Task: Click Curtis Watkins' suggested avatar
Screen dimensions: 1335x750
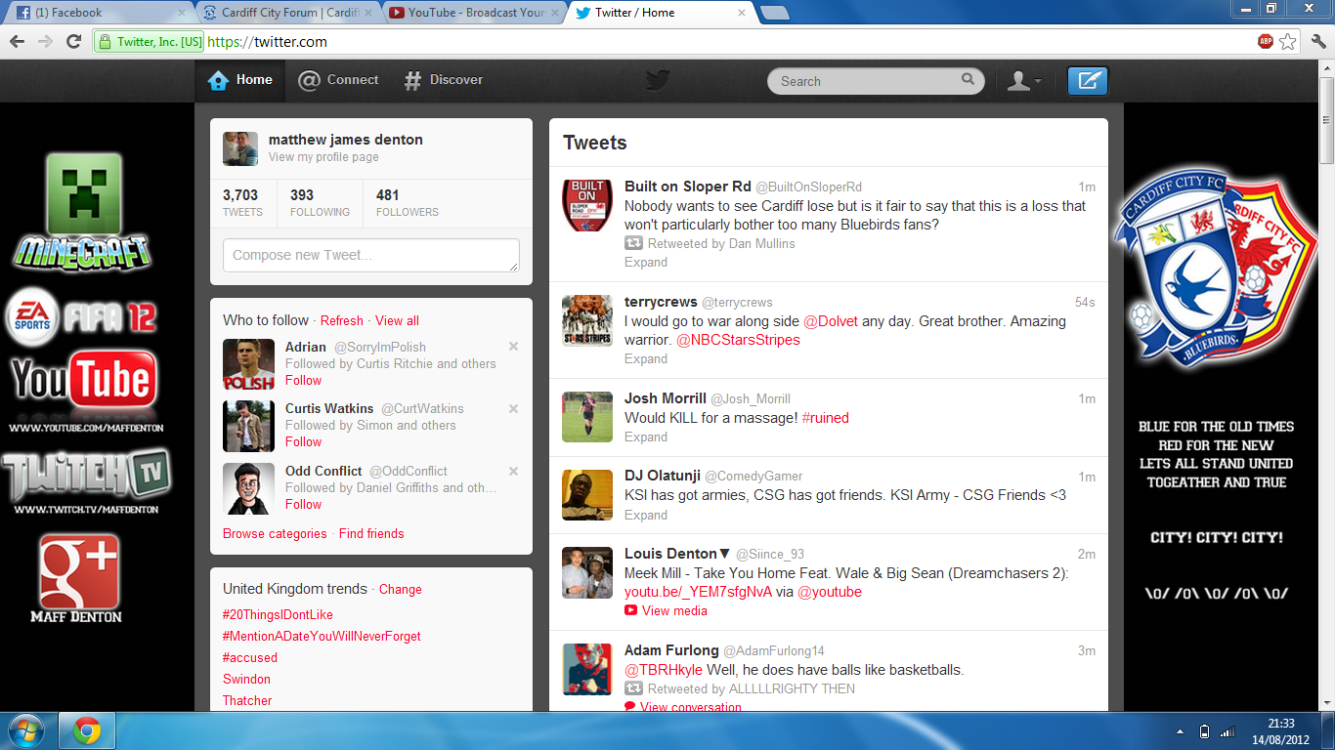Action: (248, 426)
